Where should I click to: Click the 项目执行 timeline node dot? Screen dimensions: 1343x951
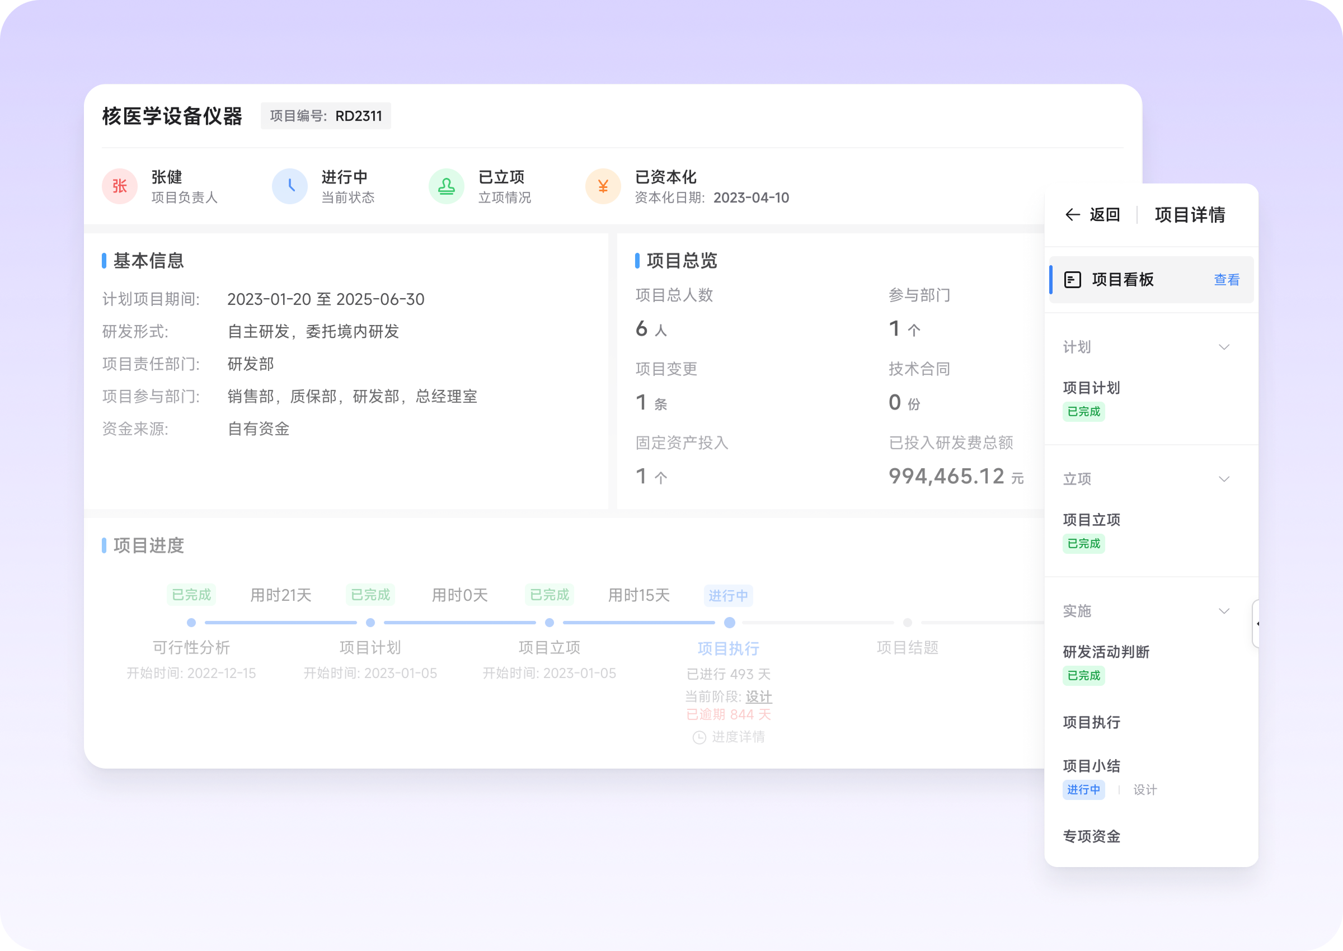pyautogui.click(x=729, y=623)
